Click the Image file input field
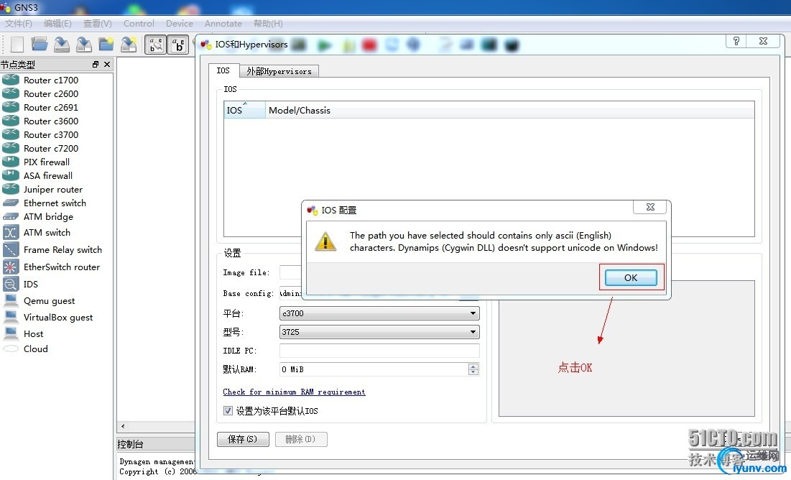The image size is (791, 480). coord(292,272)
